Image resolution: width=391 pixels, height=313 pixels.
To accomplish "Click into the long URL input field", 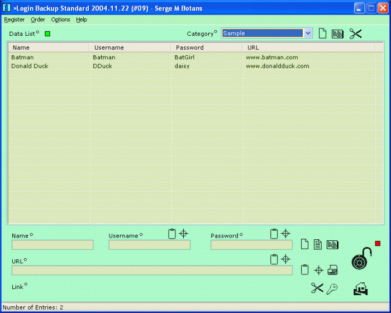I will click(x=152, y=271).
